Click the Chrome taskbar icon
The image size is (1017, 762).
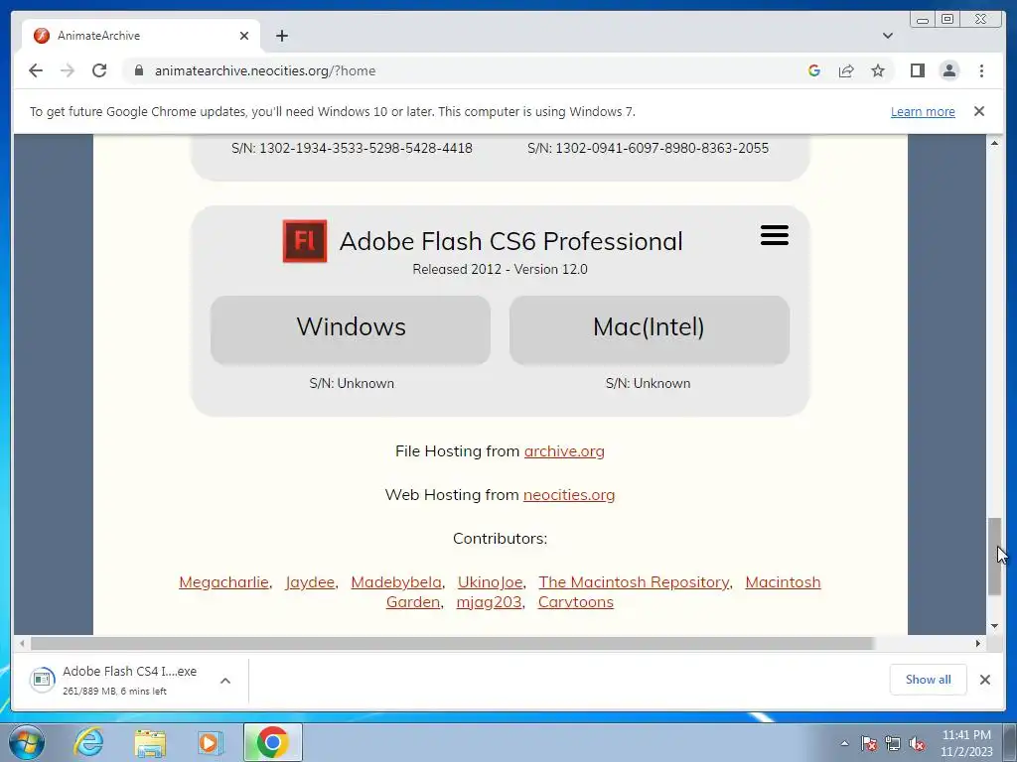tap(273, 742)
